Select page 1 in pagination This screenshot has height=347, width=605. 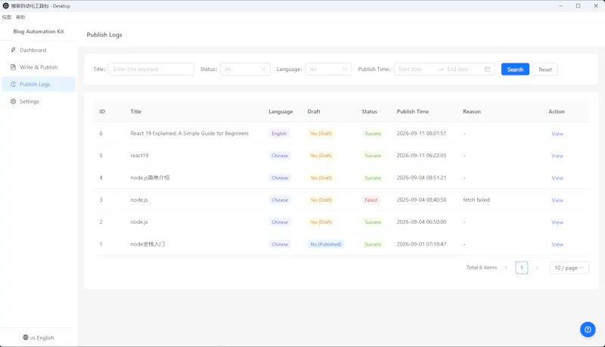(522, 268)
